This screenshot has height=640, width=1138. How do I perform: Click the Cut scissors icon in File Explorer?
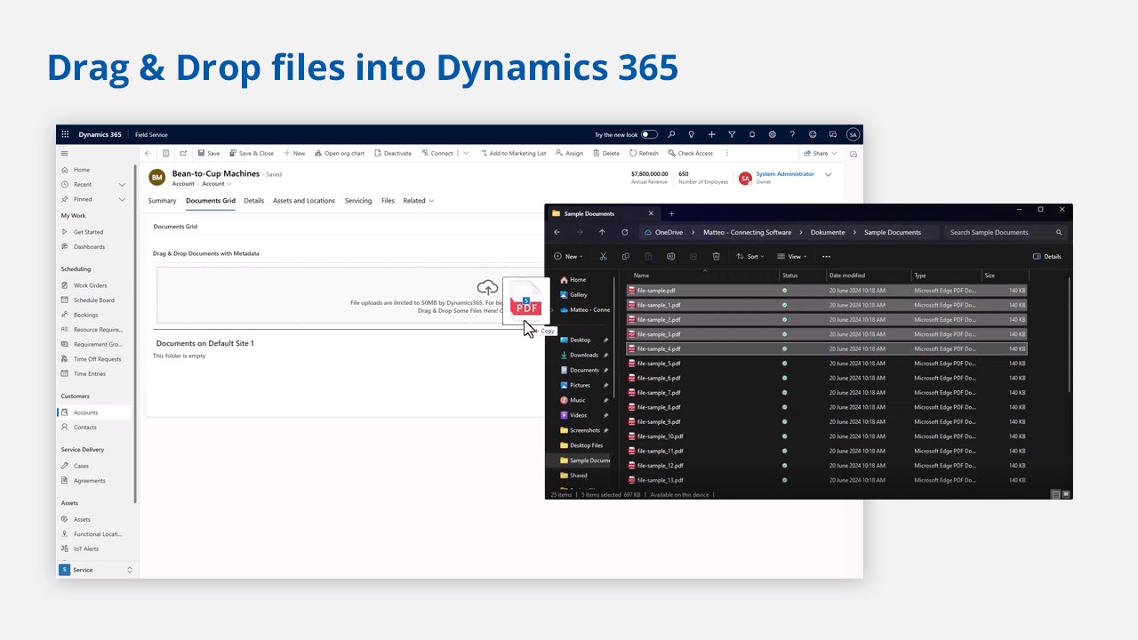pyautogui.click(x=603, y=256)
